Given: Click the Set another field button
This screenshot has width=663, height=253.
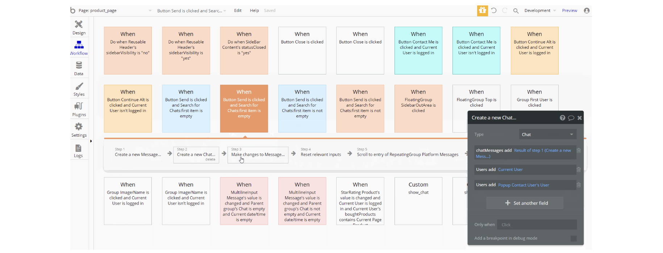Looking at the screenshot, I should coord(525,203).
